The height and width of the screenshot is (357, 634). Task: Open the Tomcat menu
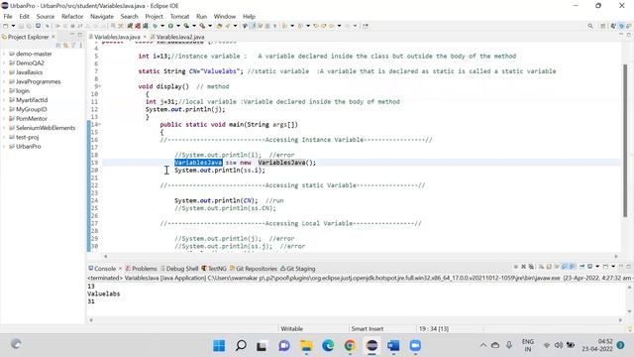(x=179, y=17)
